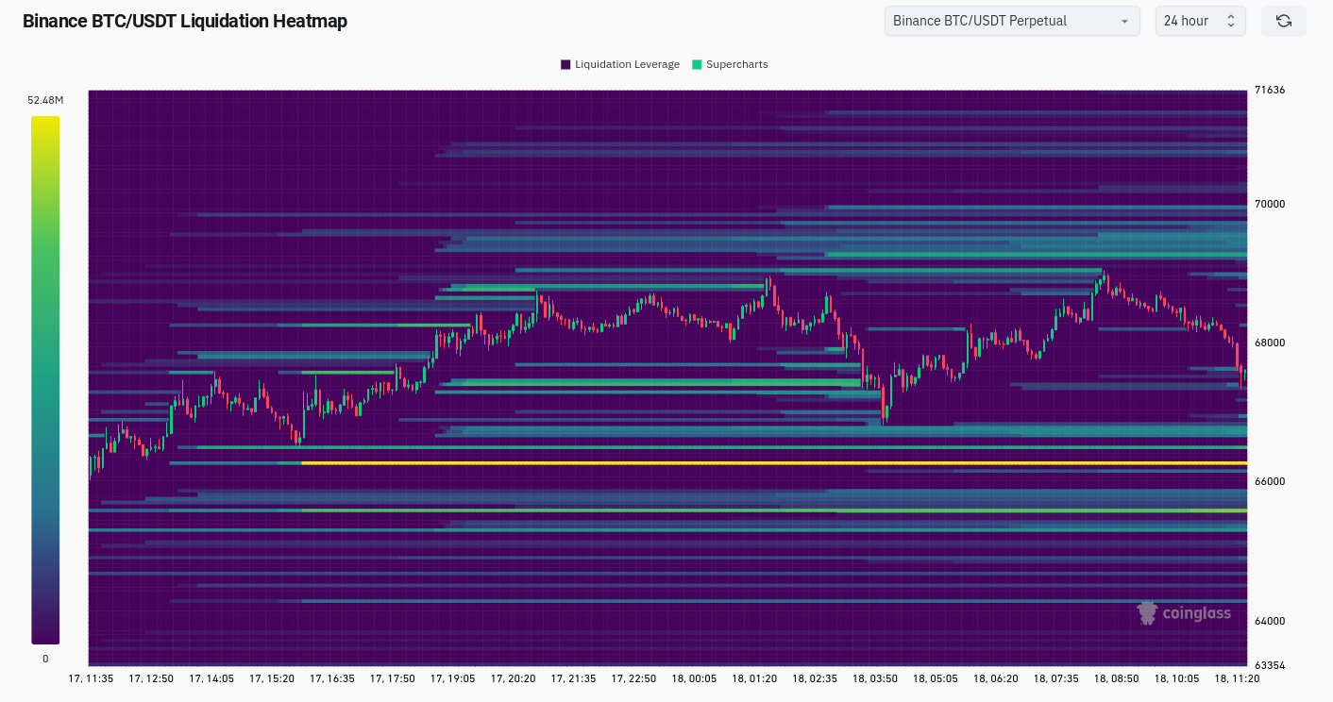Screen dimensions: 1333x702
Task: Open the Binance BTC/USDT Perpetual dropdown
Action: 1010,21
